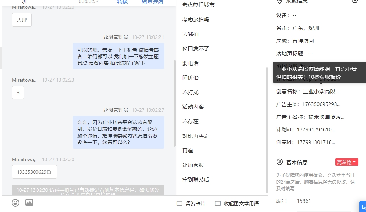Click the phone number 19335300629 message
The width and height of the screenshot is (366, 212).
pyautogui.click(x=34, y=172)
